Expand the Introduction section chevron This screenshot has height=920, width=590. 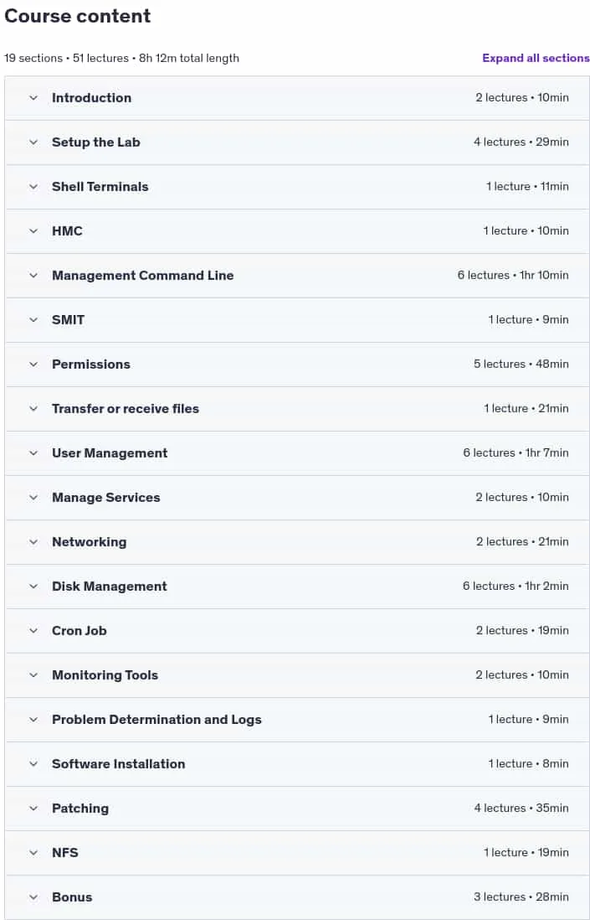(33, 98)
